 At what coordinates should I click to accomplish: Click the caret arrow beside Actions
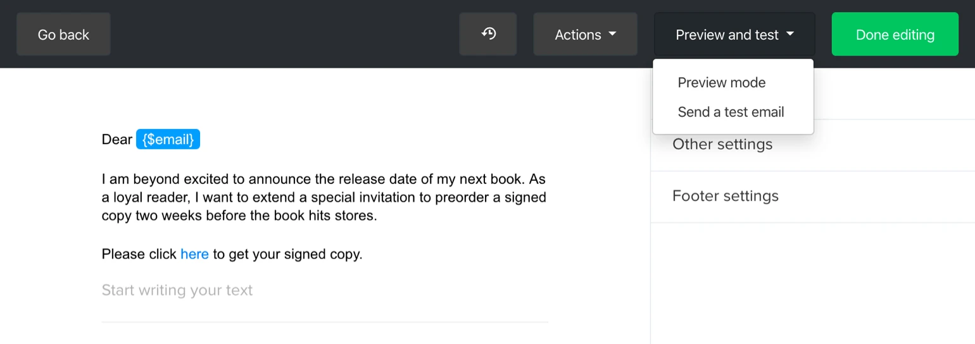tap(612, 34)
